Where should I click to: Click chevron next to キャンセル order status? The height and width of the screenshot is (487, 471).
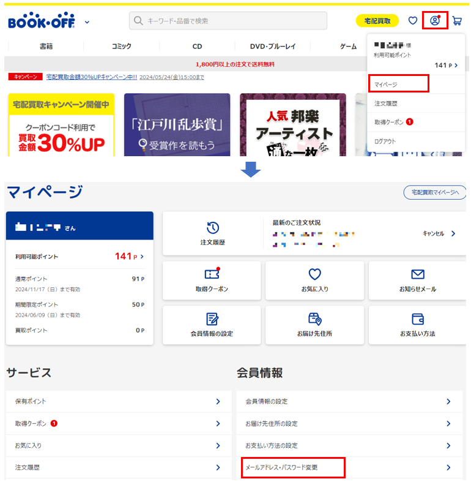[453, 233]
